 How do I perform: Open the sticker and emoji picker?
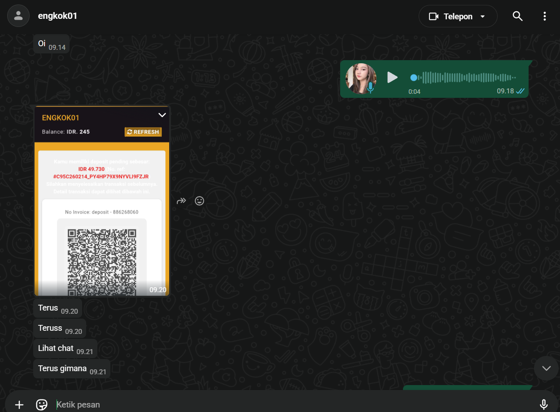(x=42, y=404)
